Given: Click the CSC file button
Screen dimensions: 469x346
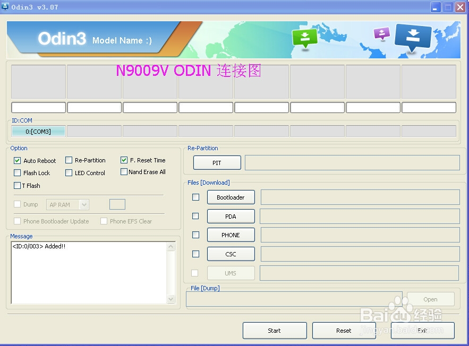Looking at the screenshot, I should point(231,254).
